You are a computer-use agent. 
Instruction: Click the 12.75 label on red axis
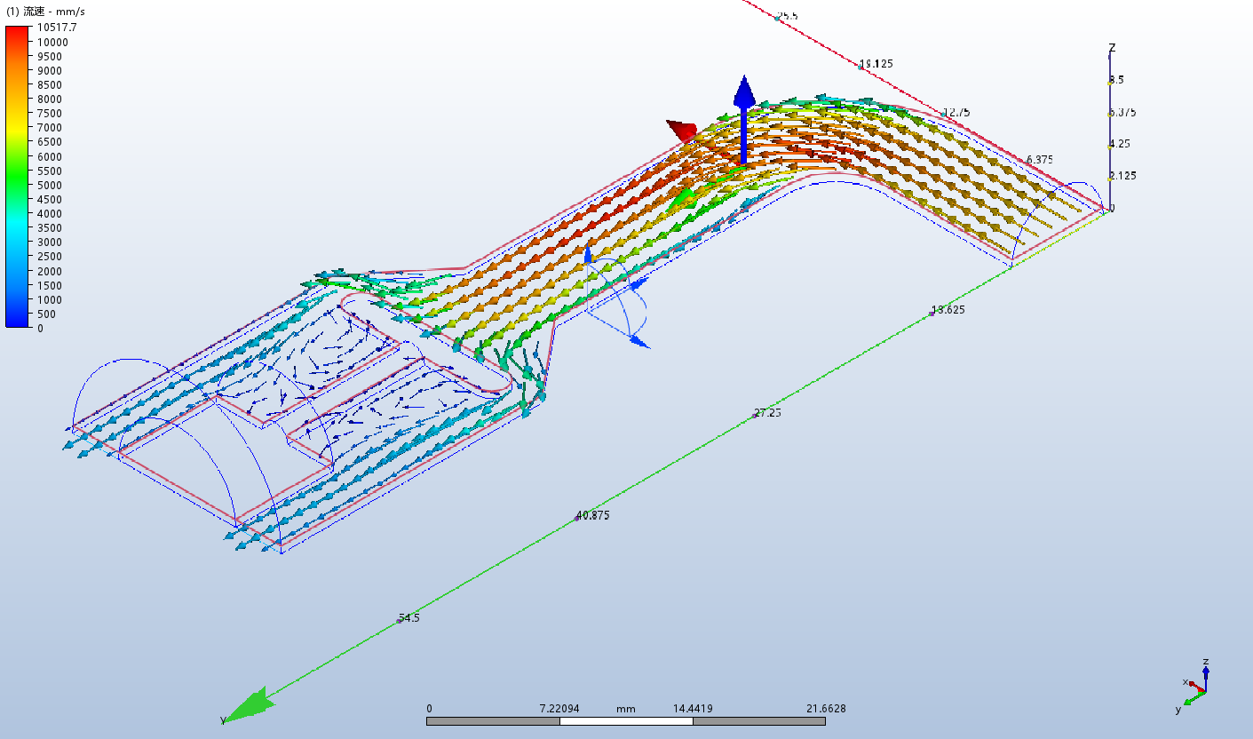(x=956, y=112)
